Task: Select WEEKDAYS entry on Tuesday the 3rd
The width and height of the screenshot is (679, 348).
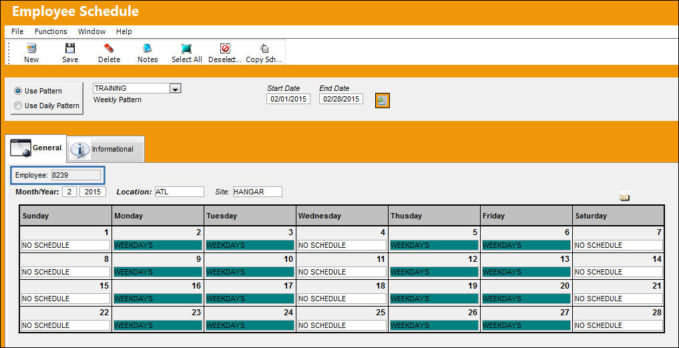Action: point(250,245)
